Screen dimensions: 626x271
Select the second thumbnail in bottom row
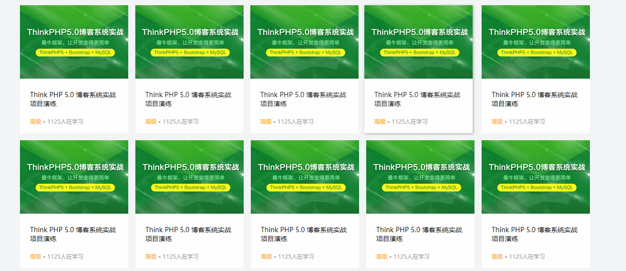tap(190, 177)
